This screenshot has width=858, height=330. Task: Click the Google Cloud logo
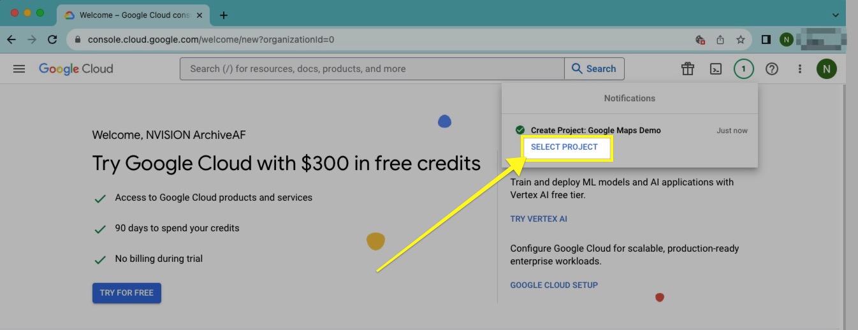coord(76,69)
